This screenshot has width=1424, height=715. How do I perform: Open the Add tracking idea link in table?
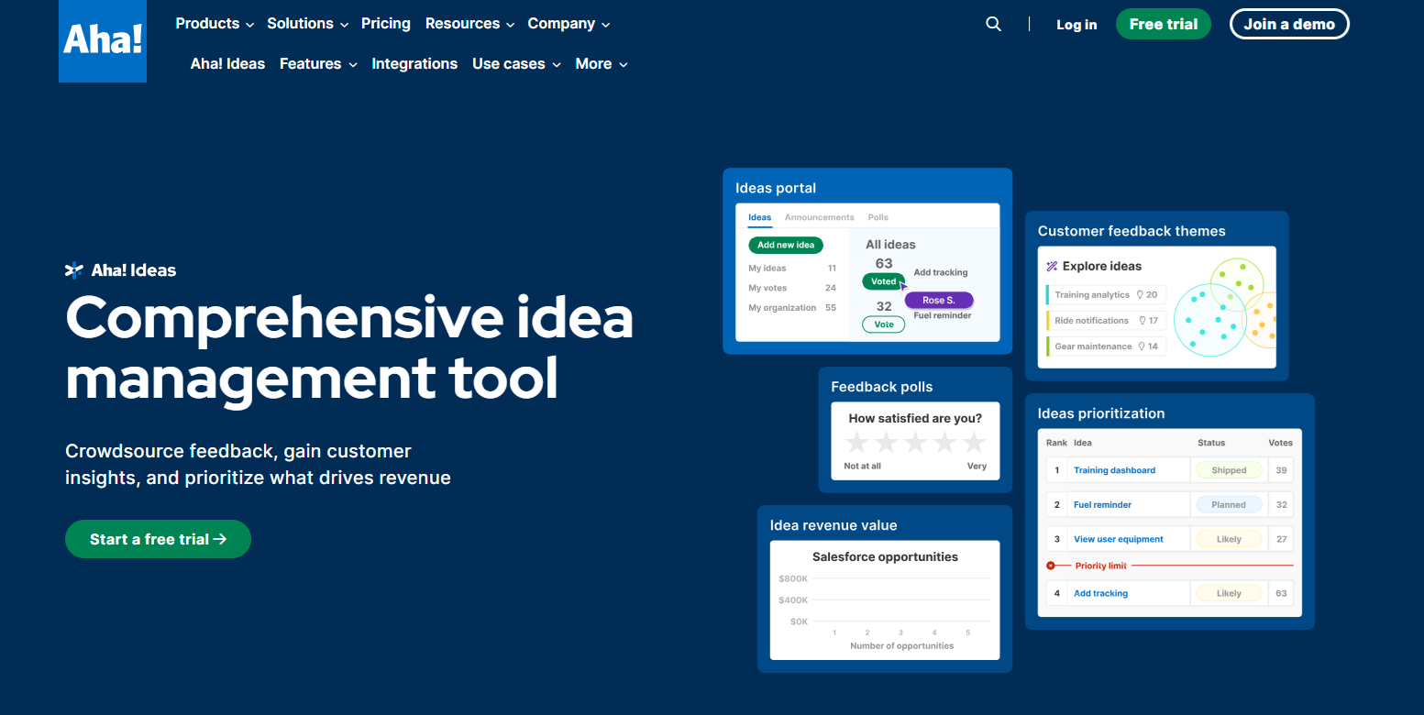click(1100, 594)
